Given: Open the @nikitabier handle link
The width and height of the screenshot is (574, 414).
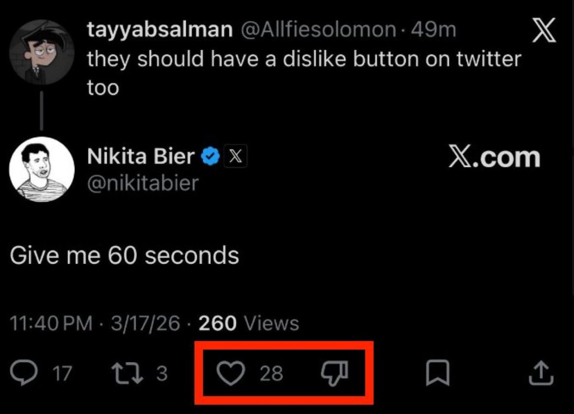Looking at the screenshot, I should [143, 183].
